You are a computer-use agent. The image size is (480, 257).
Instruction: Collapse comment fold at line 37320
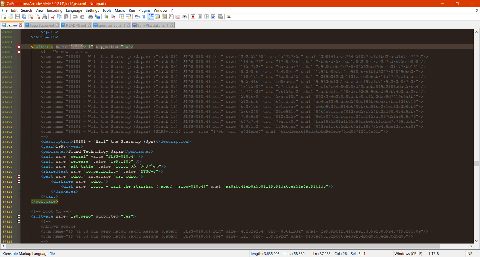click(x=19, y=222)
